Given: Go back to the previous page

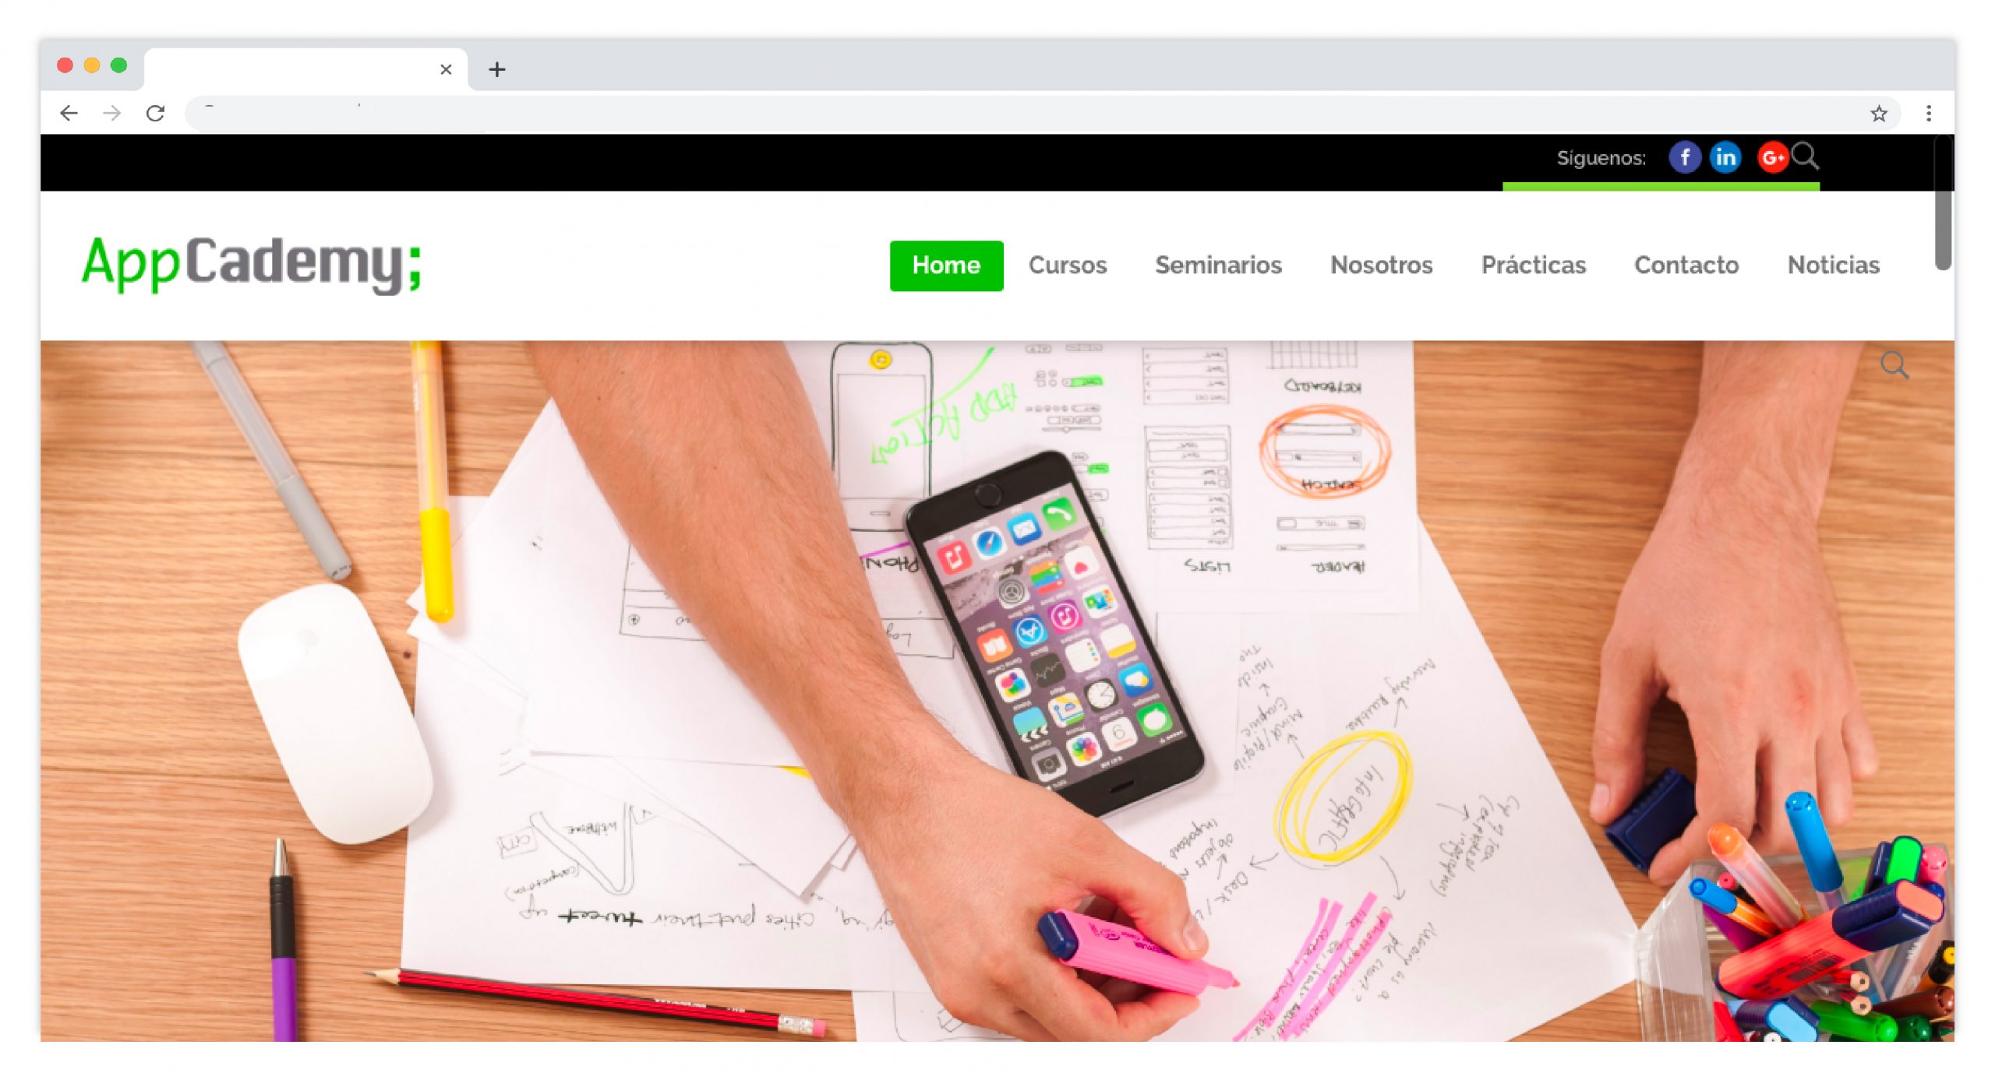Looking at the screenshot, I should click(x=69, y=114).
